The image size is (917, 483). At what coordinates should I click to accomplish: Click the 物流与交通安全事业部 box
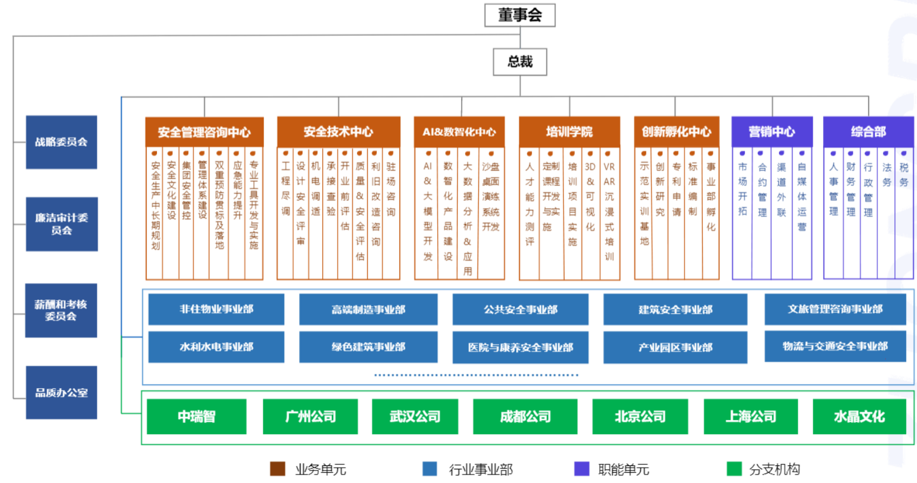(835, 346)
